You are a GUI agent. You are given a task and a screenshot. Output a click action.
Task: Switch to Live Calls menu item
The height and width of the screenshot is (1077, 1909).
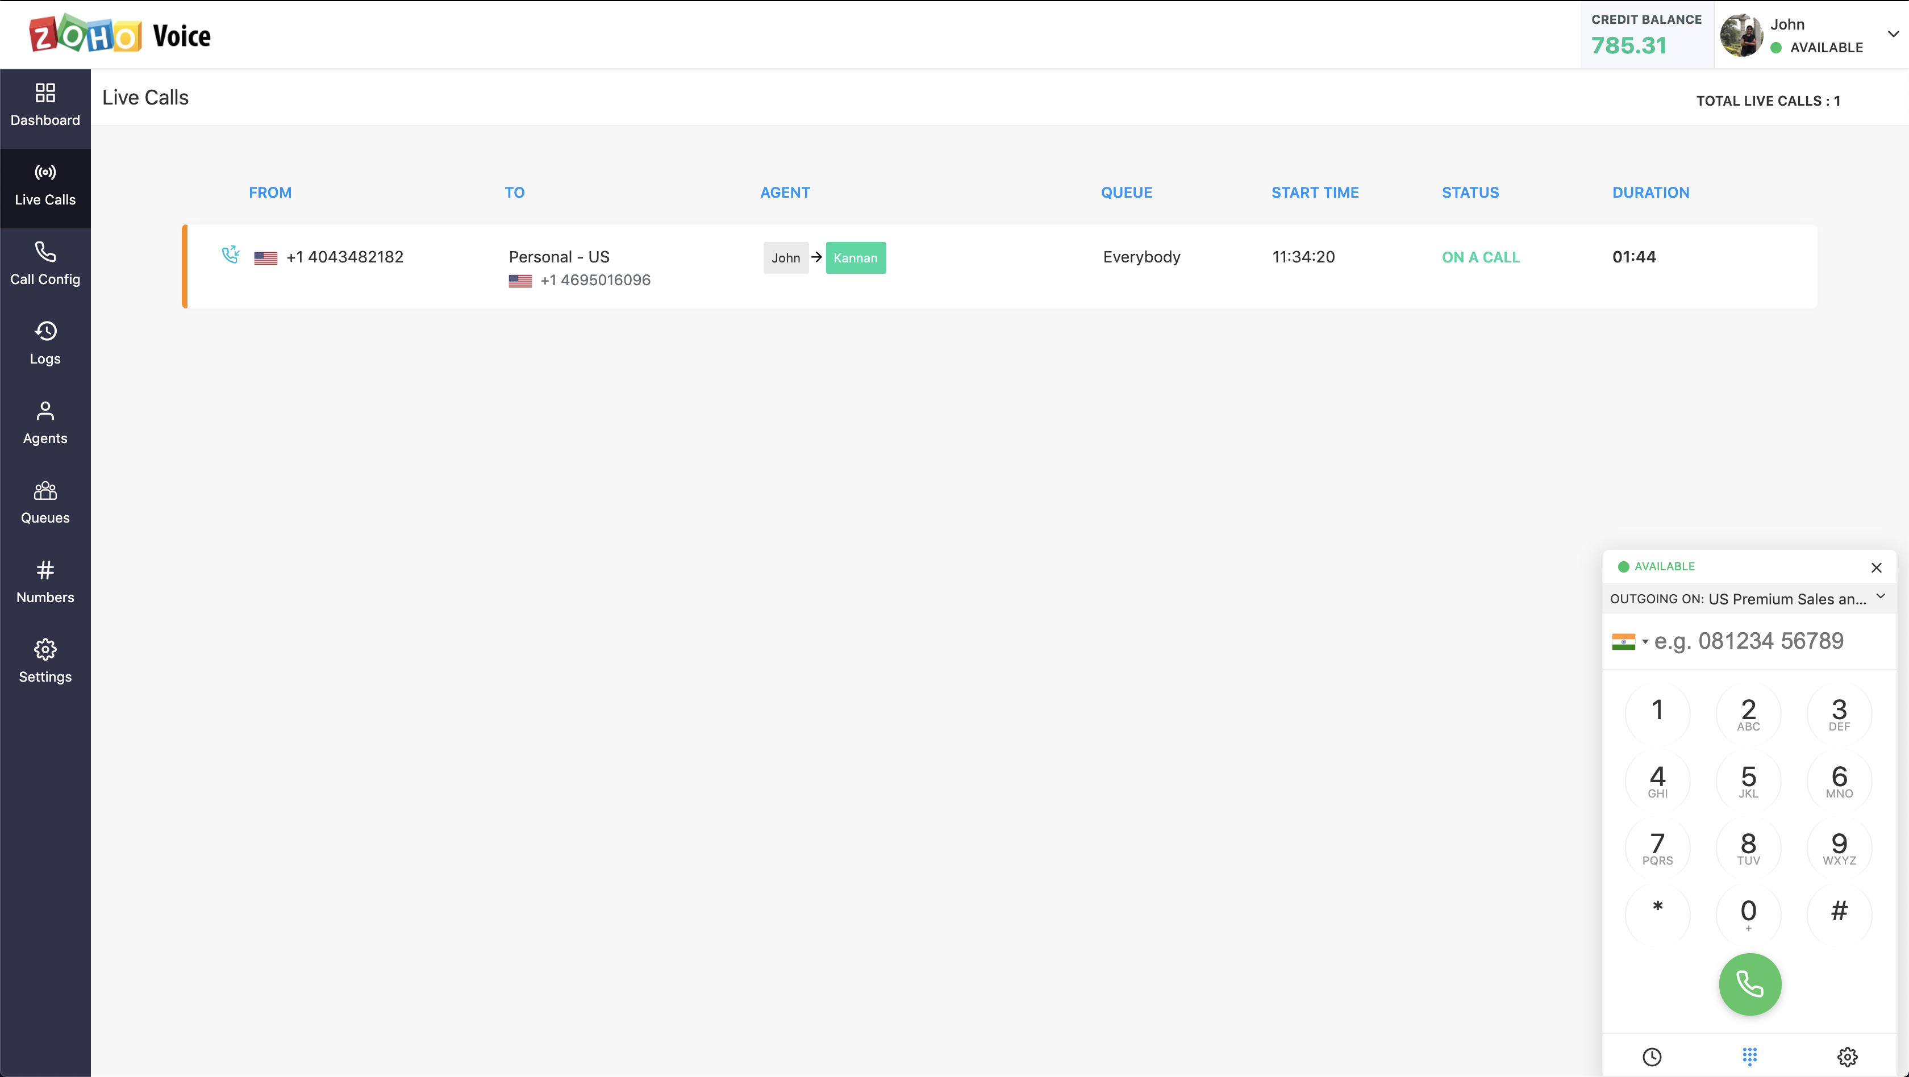[45, 186]
